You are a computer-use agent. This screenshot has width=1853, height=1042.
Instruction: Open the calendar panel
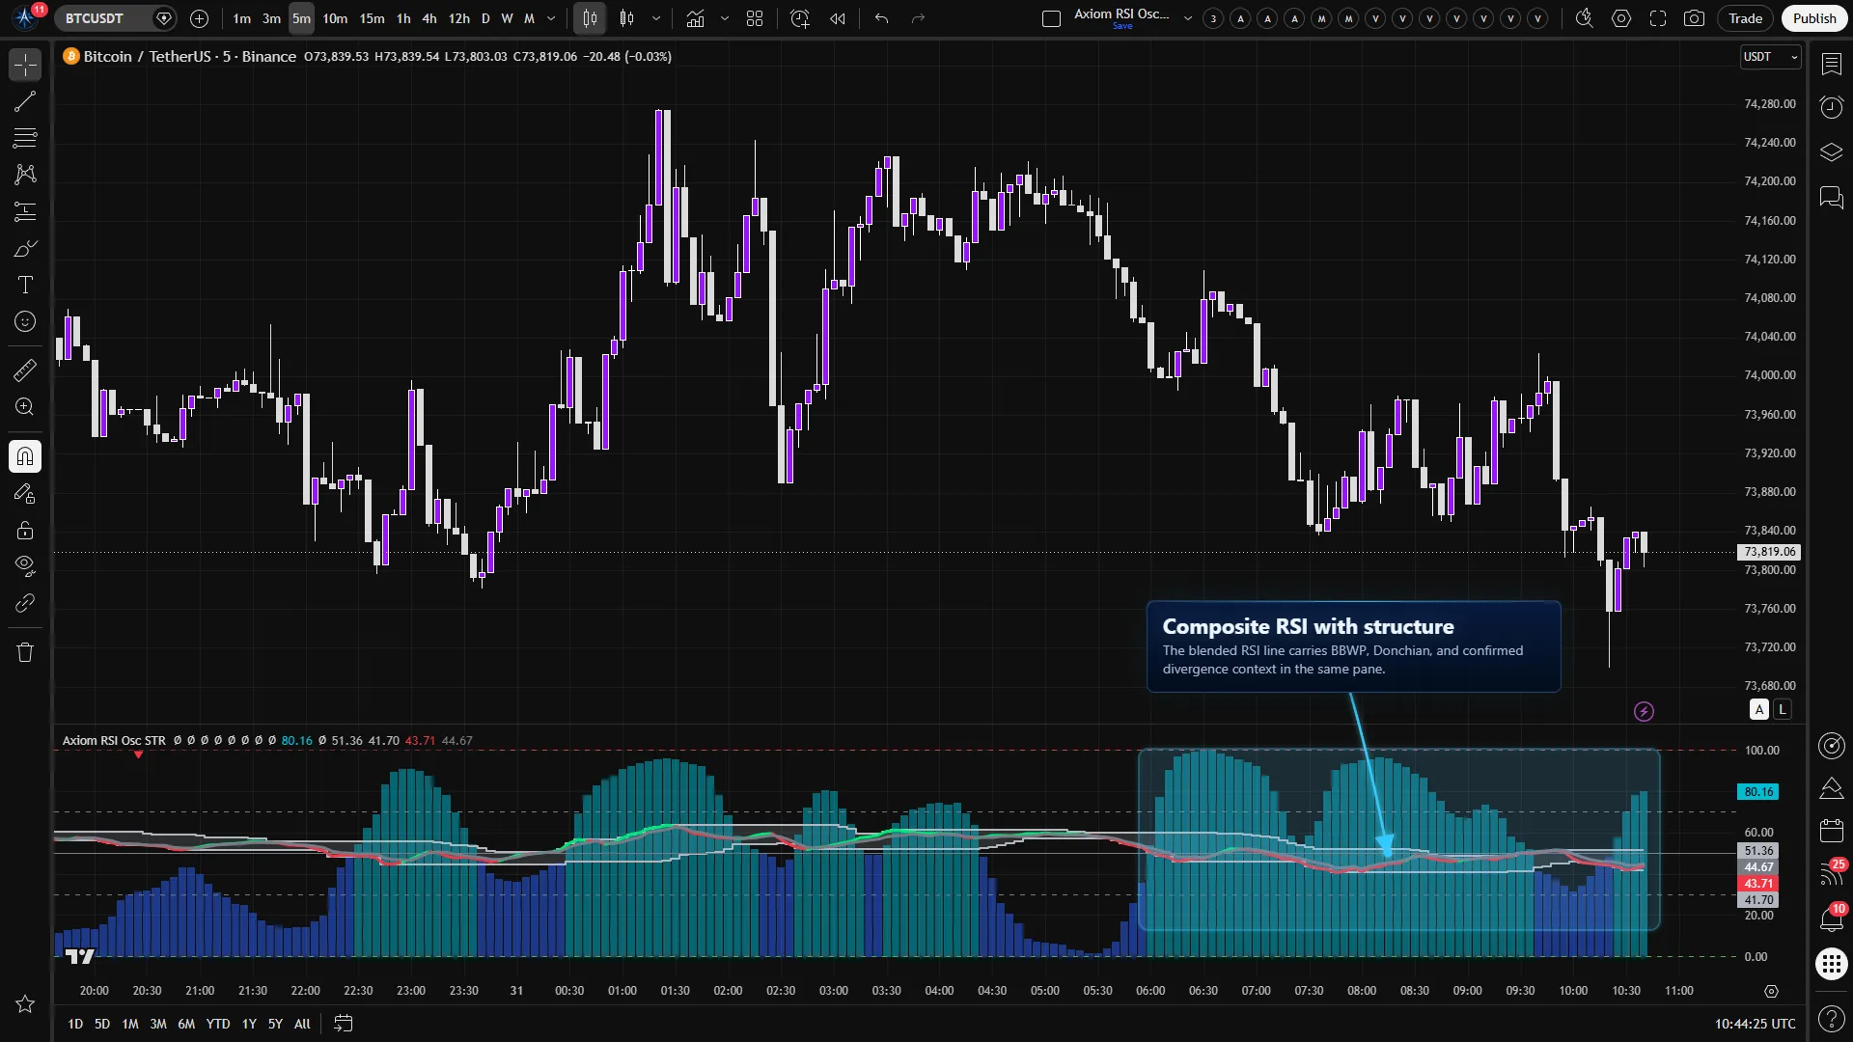1831,830
